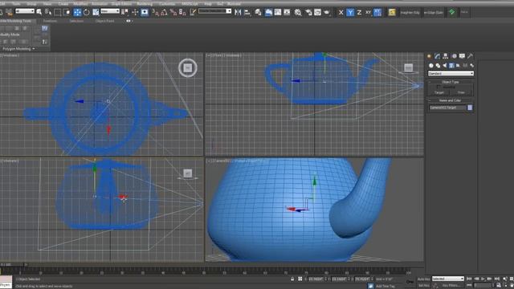Click the Target camera button

tap(439, 93)
